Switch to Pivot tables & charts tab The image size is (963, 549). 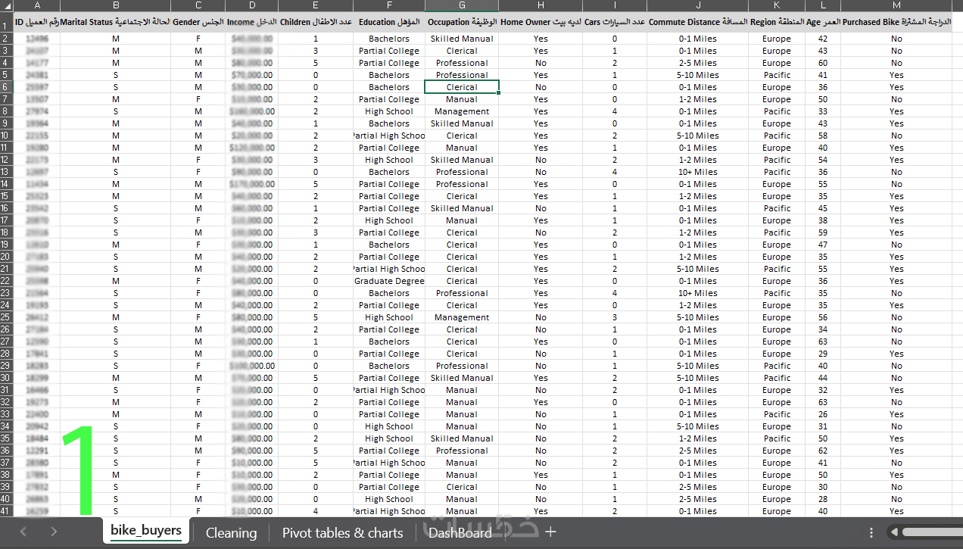[342, 532]
